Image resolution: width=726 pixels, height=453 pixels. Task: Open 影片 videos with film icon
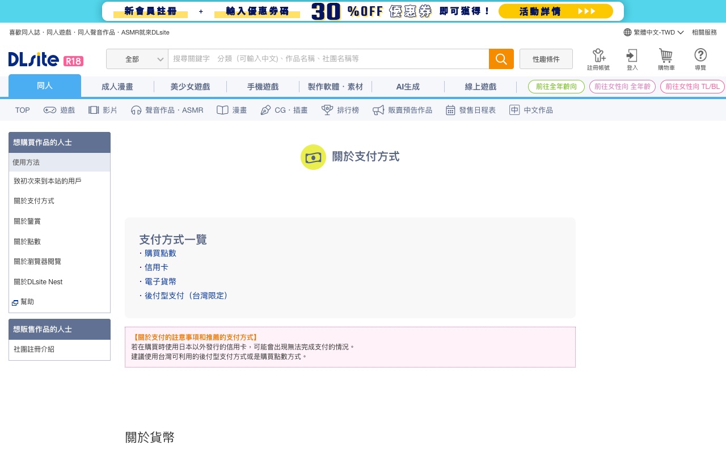[x=103, y=110]
